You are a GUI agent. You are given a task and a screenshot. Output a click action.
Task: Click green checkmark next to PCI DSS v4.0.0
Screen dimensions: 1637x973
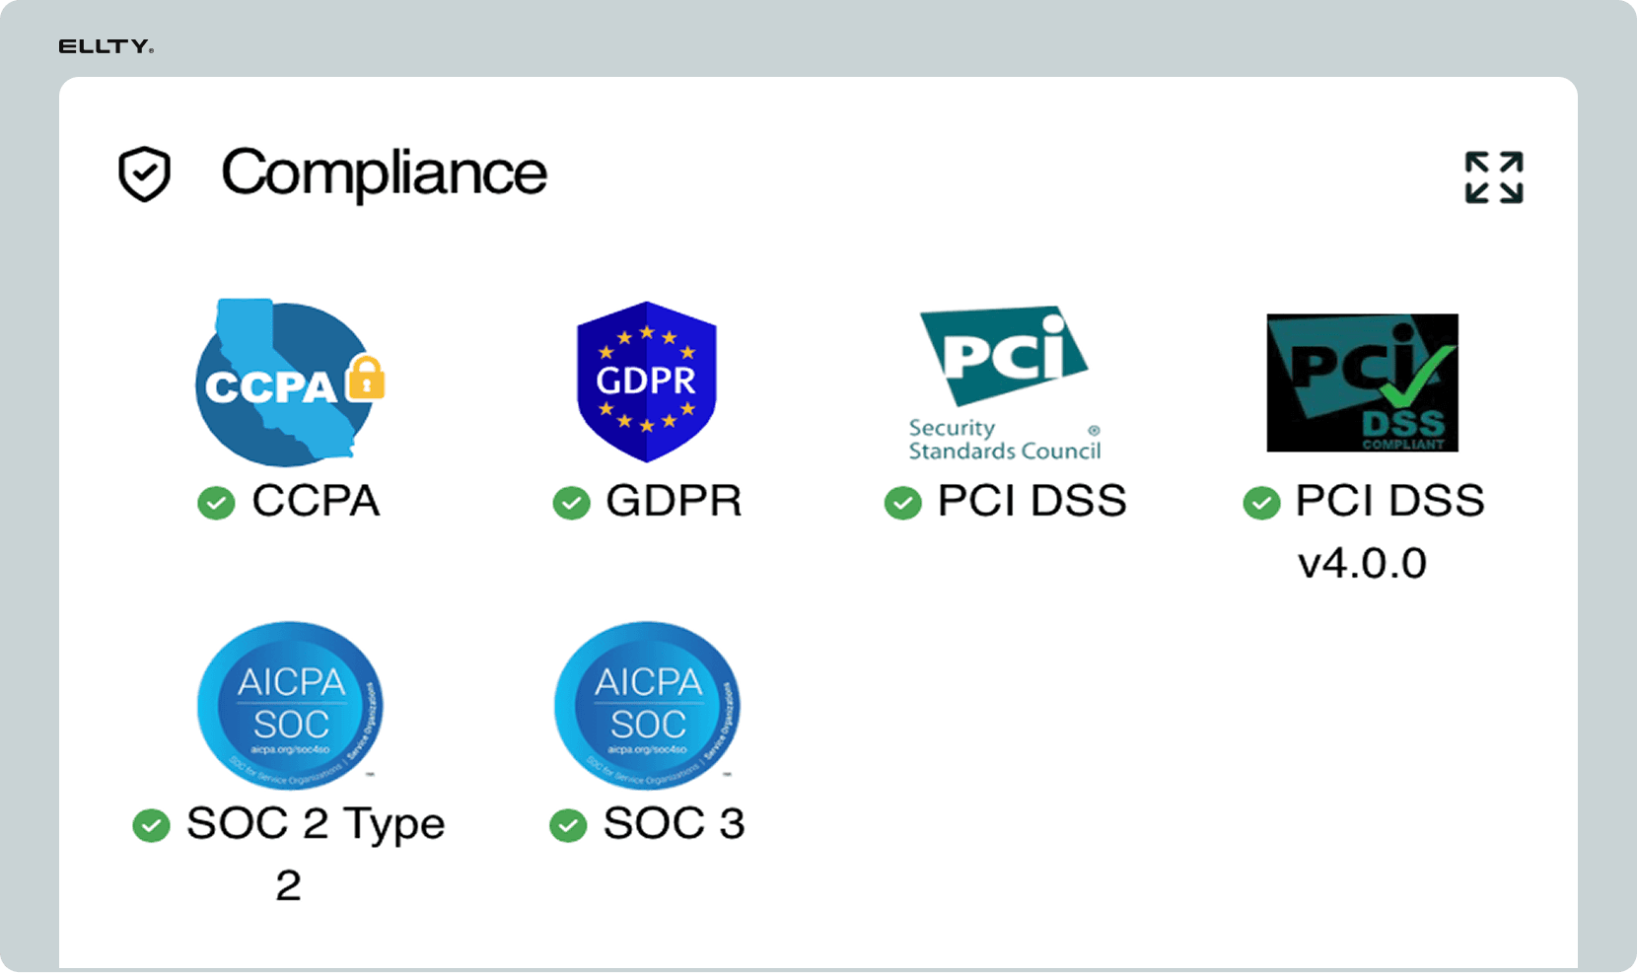click(1261, 503)
